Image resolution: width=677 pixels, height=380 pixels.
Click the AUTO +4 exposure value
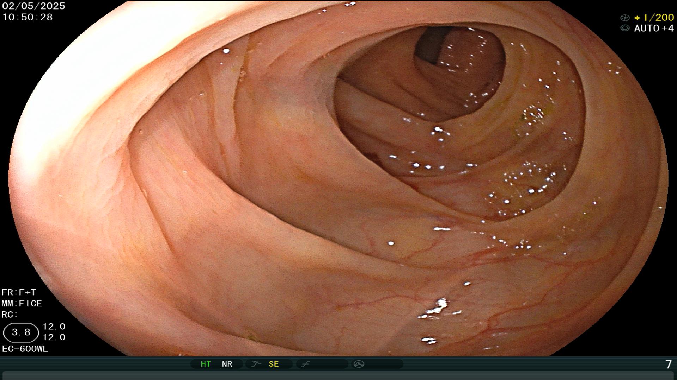pyautogui.click(x=654, y=28)
